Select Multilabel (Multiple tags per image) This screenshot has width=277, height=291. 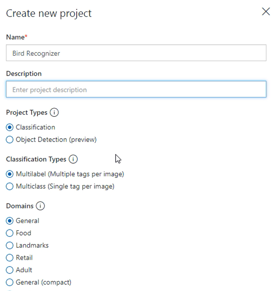point(9,174)
